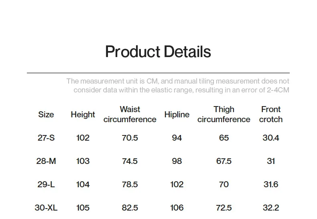Click hipline value 98 for 28-M
This screenshot has height=219, width=317.
[177, 161]
